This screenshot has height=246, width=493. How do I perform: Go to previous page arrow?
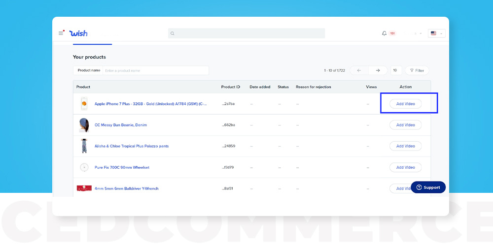pos(359,70)
